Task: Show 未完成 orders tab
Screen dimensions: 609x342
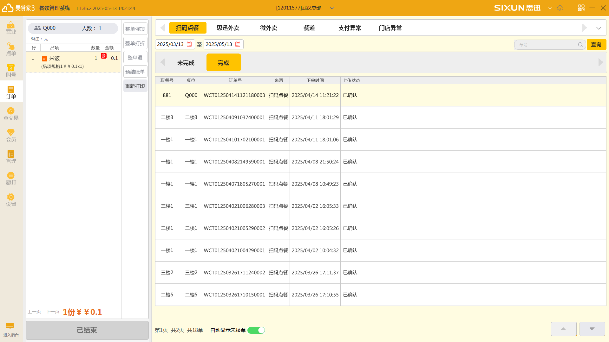Action: 186,63
